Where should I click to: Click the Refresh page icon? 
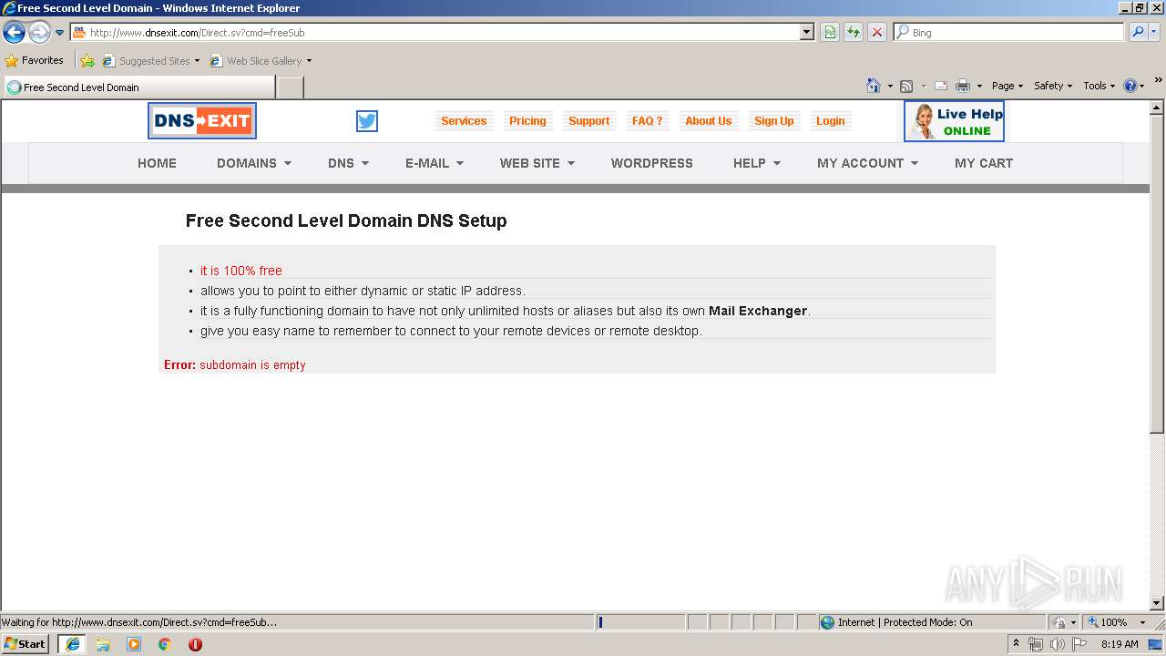pos(854,32)
